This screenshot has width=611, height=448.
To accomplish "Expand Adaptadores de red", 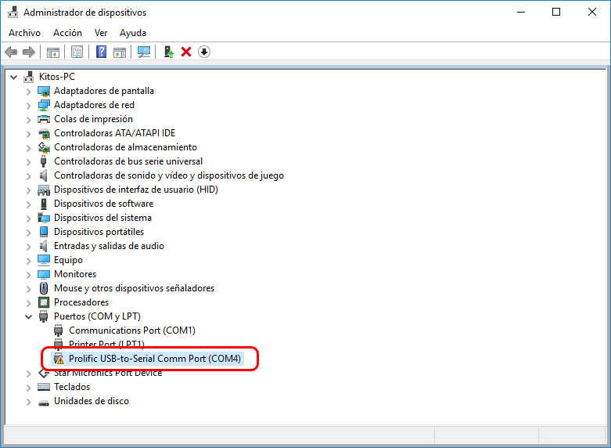I will [28, 106].
